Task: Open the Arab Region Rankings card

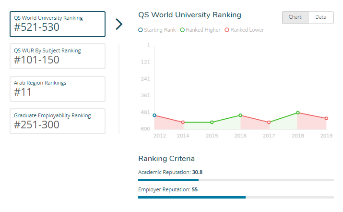Action: coord(58,89)
